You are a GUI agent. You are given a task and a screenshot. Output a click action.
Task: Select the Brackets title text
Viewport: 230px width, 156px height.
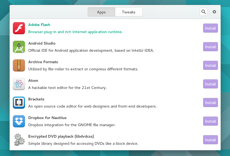36,99
